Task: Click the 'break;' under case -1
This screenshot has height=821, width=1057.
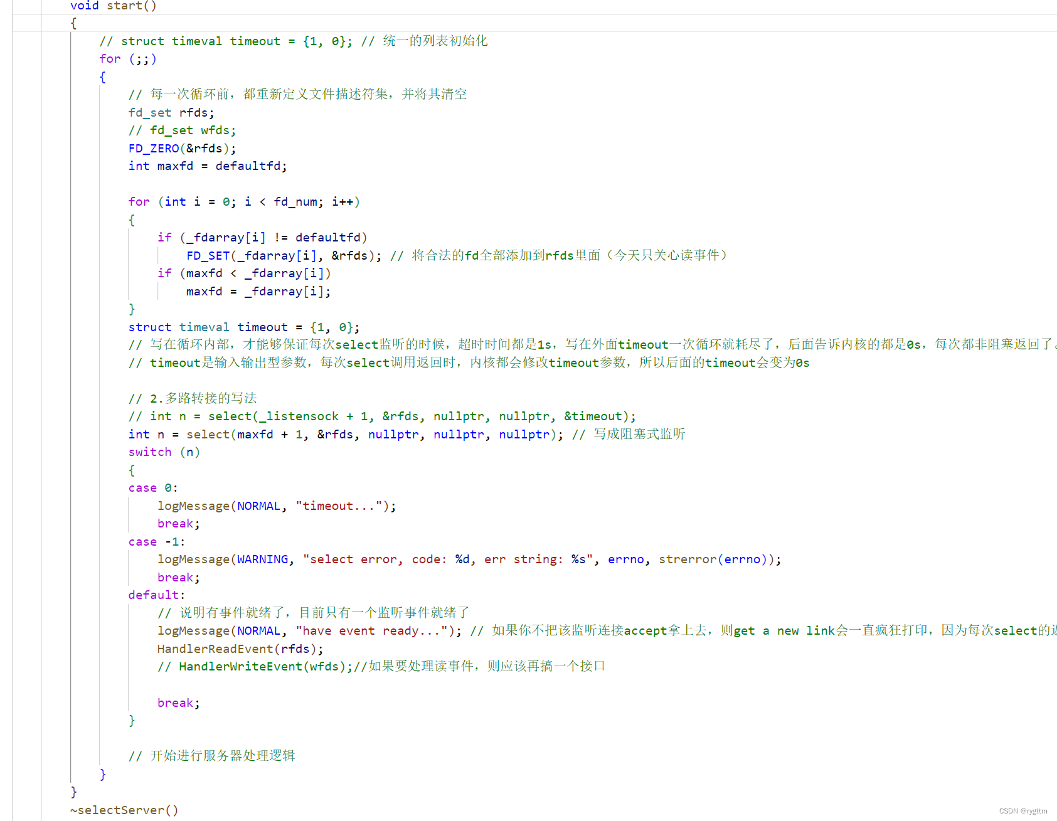Action: tap(179, 578)
